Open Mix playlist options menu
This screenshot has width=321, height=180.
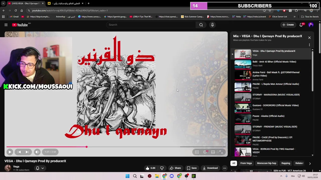click(309, 45)
